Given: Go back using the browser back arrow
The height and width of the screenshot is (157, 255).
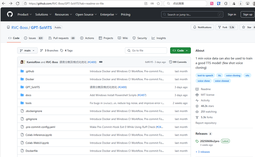Looking at the screenshot, I should [4, 3].
